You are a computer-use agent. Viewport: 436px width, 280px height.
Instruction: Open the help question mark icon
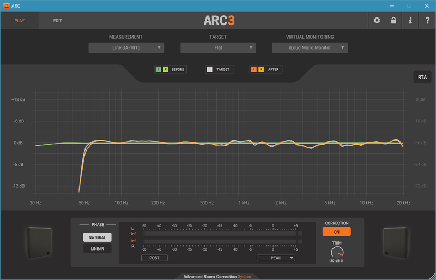tap(427, 20)
